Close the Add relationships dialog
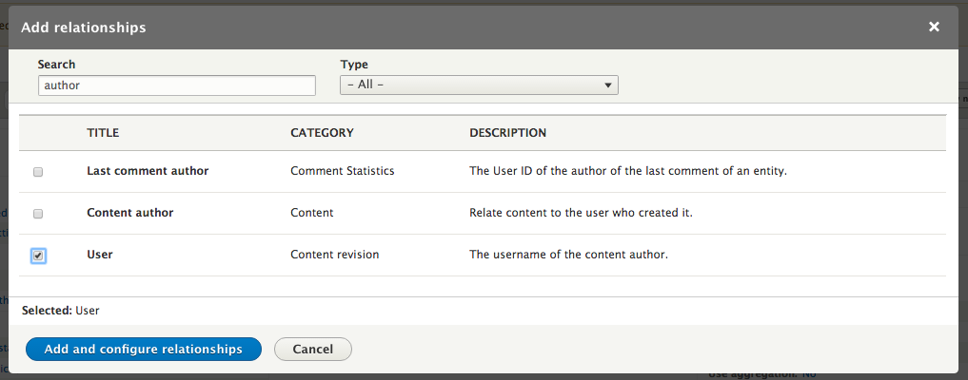Image resolution: width=968 pixels, height=380 pixels. pos(935,28)
